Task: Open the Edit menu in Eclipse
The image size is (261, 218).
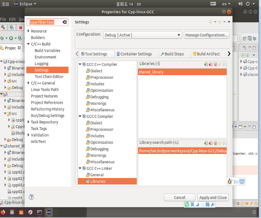Action: pyautogui.click(x=12, y=19)
